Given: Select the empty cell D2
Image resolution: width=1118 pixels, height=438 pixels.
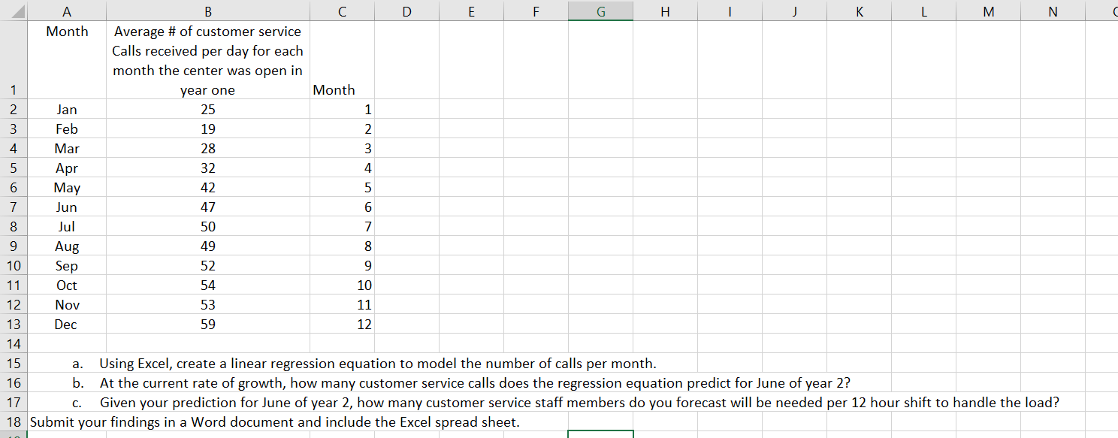Looking at the screenshot, I should click(406, 109).
